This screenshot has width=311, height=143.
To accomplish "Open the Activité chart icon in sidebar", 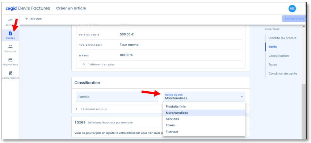I will pyautogui.click(x=10, y=20).
